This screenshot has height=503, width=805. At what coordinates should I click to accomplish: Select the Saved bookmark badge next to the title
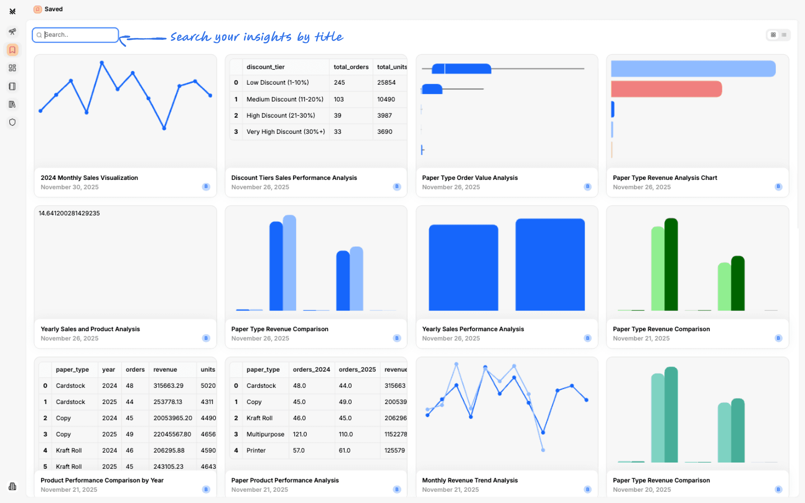pos(37,9)
